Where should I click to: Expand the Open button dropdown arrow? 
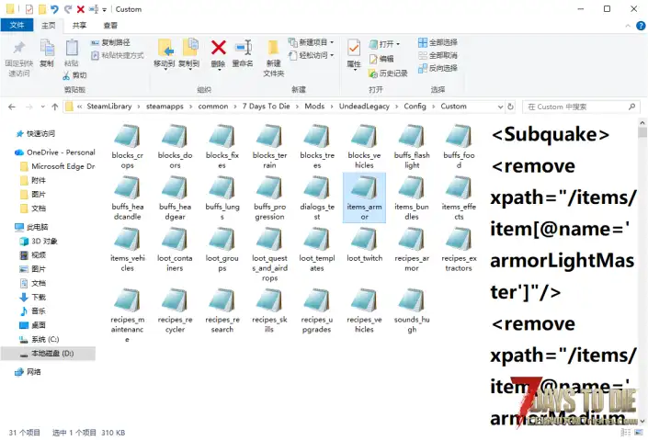[x=398, y=44]
